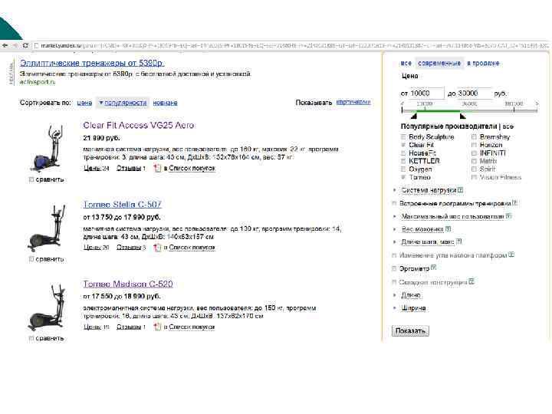Switch display mode to картинками
The width and height of the screenshot is (552, 414).
(x=353, y=102)
